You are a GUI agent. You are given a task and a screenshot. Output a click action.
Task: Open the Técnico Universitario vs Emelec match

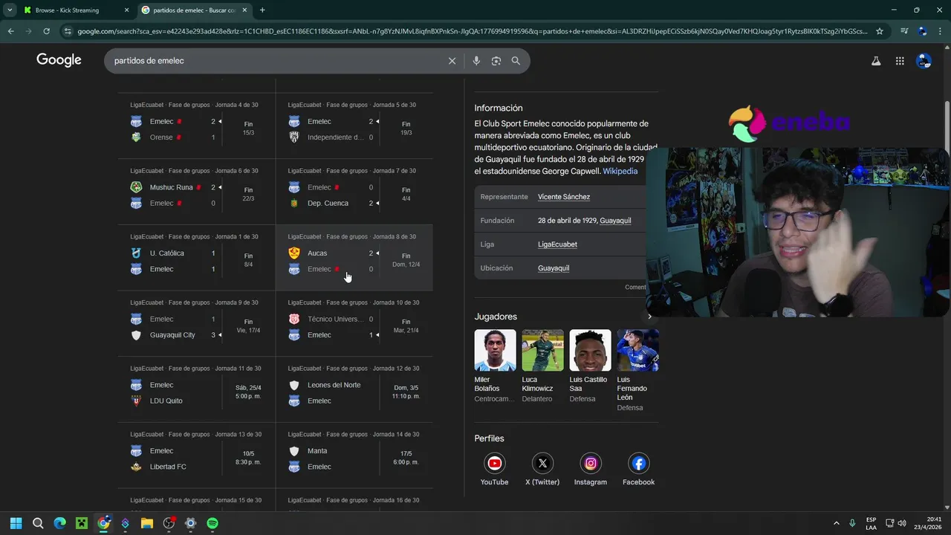[x=354, y=324]
